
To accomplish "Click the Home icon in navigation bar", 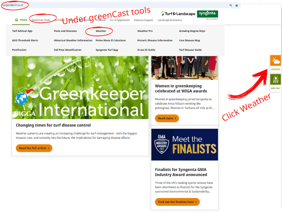I will 17,20.
